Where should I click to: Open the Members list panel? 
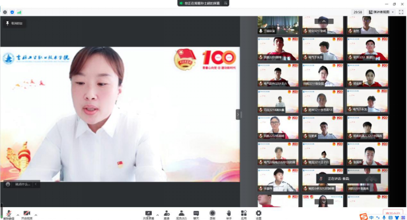181,215
